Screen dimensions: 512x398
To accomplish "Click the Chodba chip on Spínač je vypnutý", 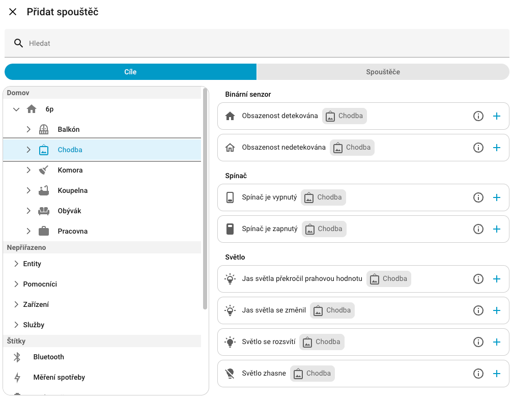I will click(x=323, y=197).
